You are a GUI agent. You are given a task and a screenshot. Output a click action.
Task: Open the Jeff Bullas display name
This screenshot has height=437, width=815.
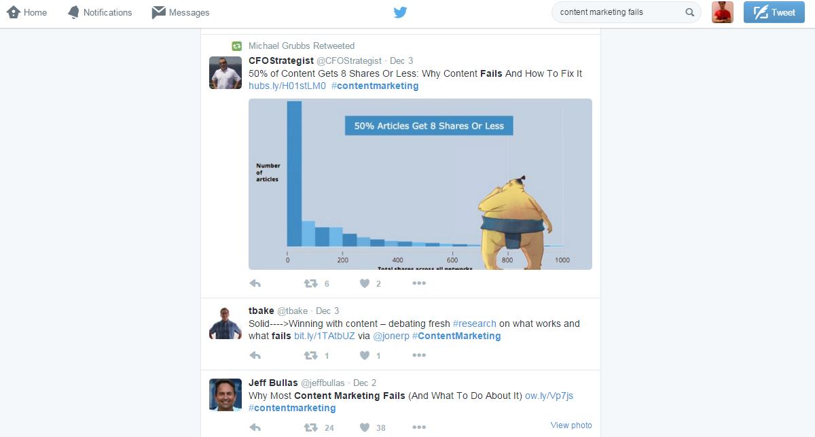click(x=273, y=383)
